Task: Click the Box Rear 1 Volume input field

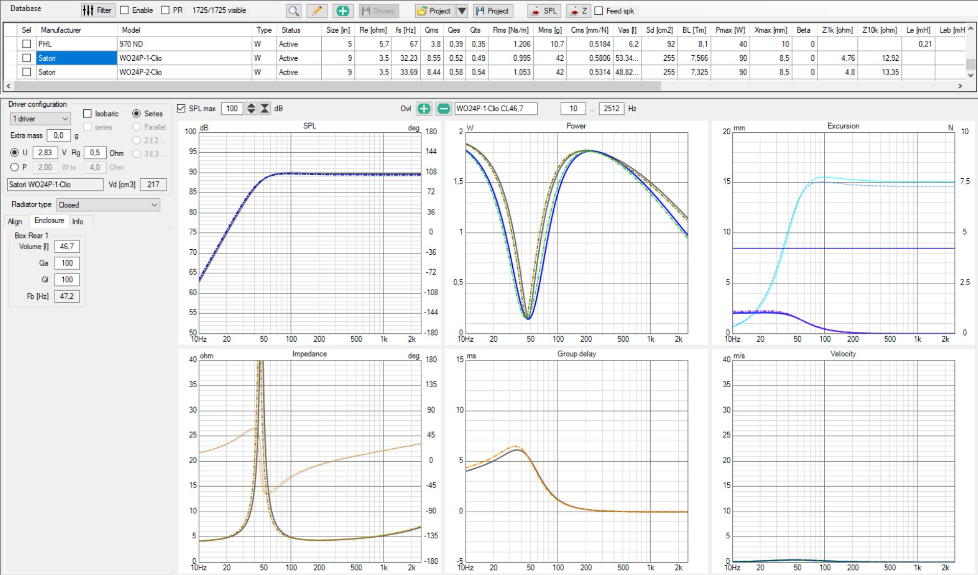Action: (x=67, y=247)
